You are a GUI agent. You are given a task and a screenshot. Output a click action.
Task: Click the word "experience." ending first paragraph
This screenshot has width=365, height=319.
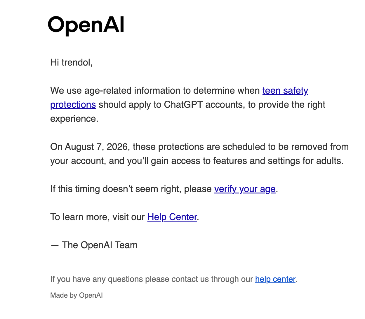[74, 119]
